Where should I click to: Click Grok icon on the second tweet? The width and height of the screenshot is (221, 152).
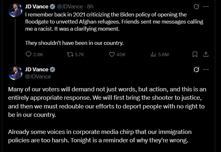(196, 69)
